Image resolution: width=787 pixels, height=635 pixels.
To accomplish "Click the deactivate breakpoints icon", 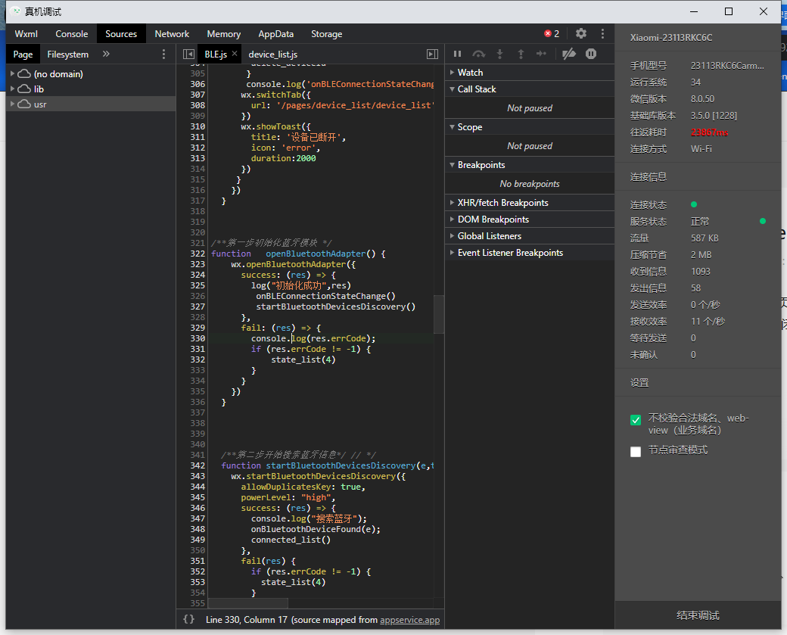I will (569, 54).
